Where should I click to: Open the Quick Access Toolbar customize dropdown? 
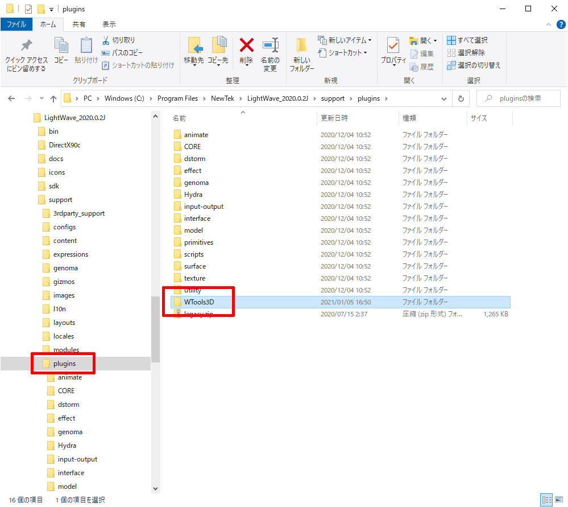(x=51, y=10)
